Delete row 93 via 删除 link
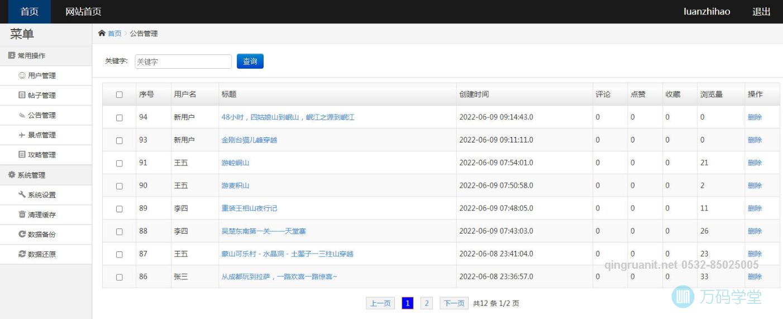This screenshot has height=319, width=783. click(755, 140)
